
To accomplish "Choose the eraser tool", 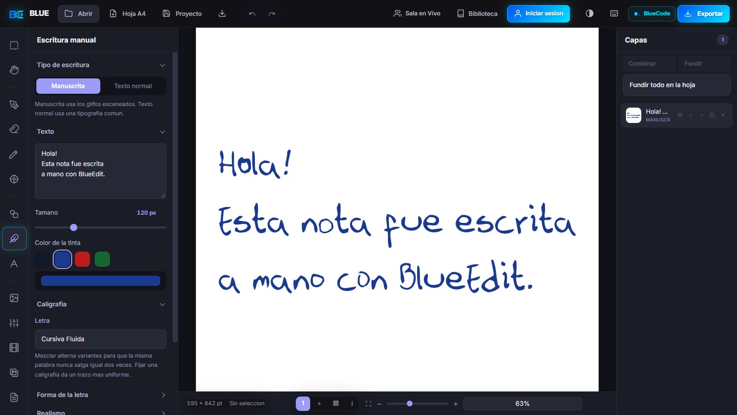I will coord(14,129).
